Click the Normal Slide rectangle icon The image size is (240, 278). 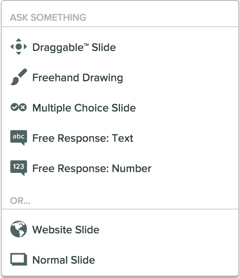[19, 260]
